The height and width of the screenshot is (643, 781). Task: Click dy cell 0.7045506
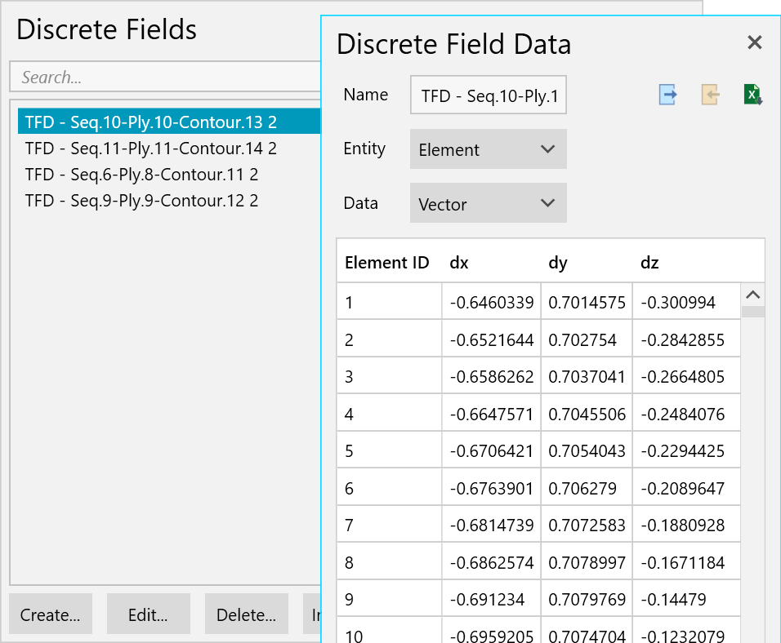pos(587,414)
